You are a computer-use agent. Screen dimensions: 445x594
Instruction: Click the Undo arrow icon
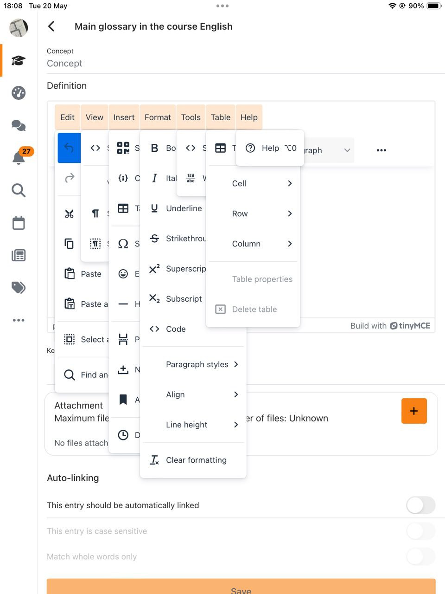[69, 148]
